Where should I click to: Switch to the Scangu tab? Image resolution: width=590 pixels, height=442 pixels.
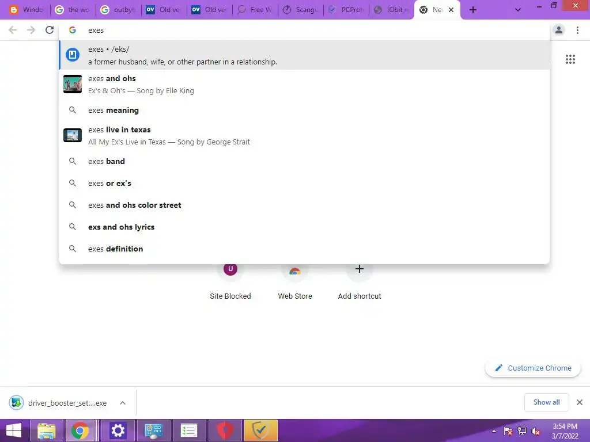point(300,10)
